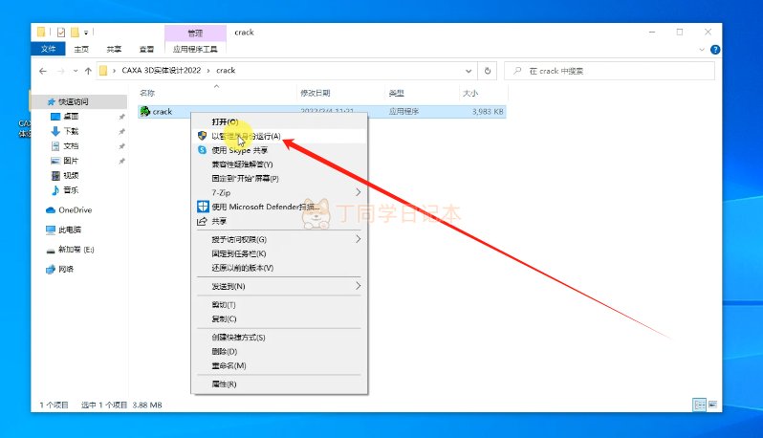Select 文档 in the sidebar

71,146
